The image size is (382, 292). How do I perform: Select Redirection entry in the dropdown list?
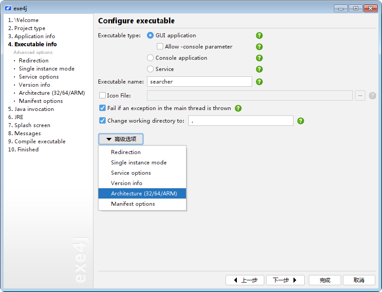tap(126, 152)
